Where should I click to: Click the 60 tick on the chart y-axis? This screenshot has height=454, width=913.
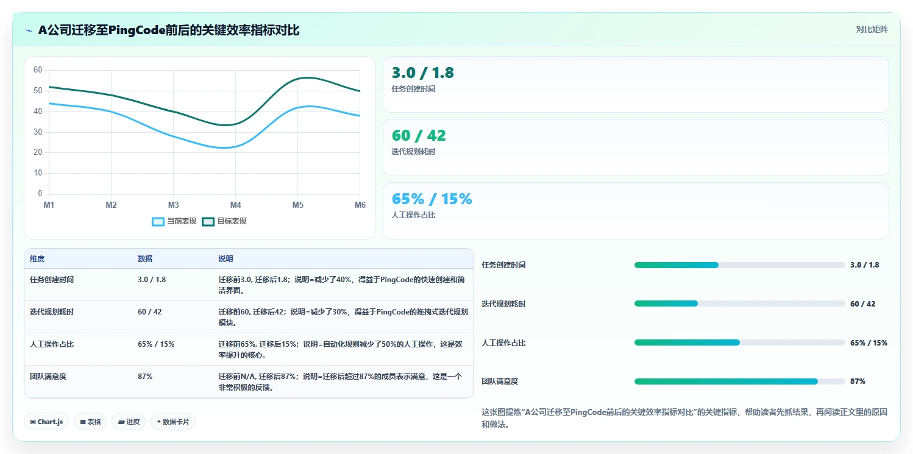(x=38, y=70)
